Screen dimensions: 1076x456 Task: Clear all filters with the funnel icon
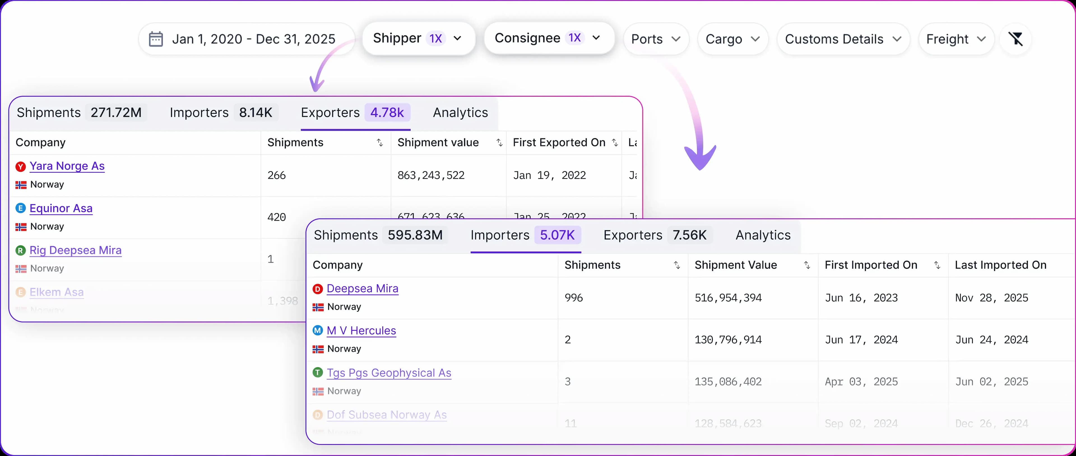point(1015,39)
